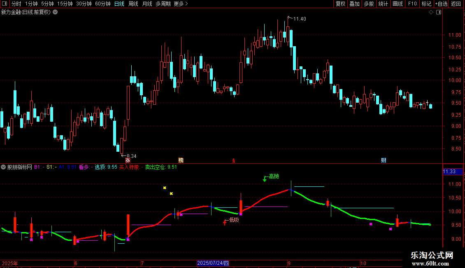The height and width of the screenshot is (268, 465).
Task: Click the 买入持股 indicator label
Action: pos(129,167)
